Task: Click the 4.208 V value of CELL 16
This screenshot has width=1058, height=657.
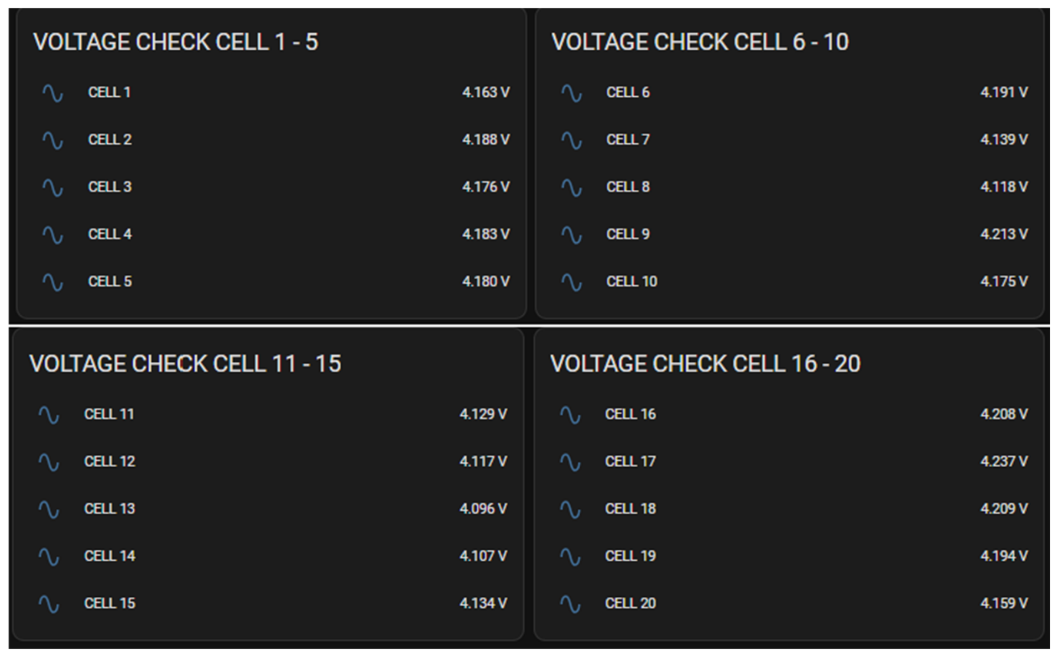Action: [x=1004, y=414]
